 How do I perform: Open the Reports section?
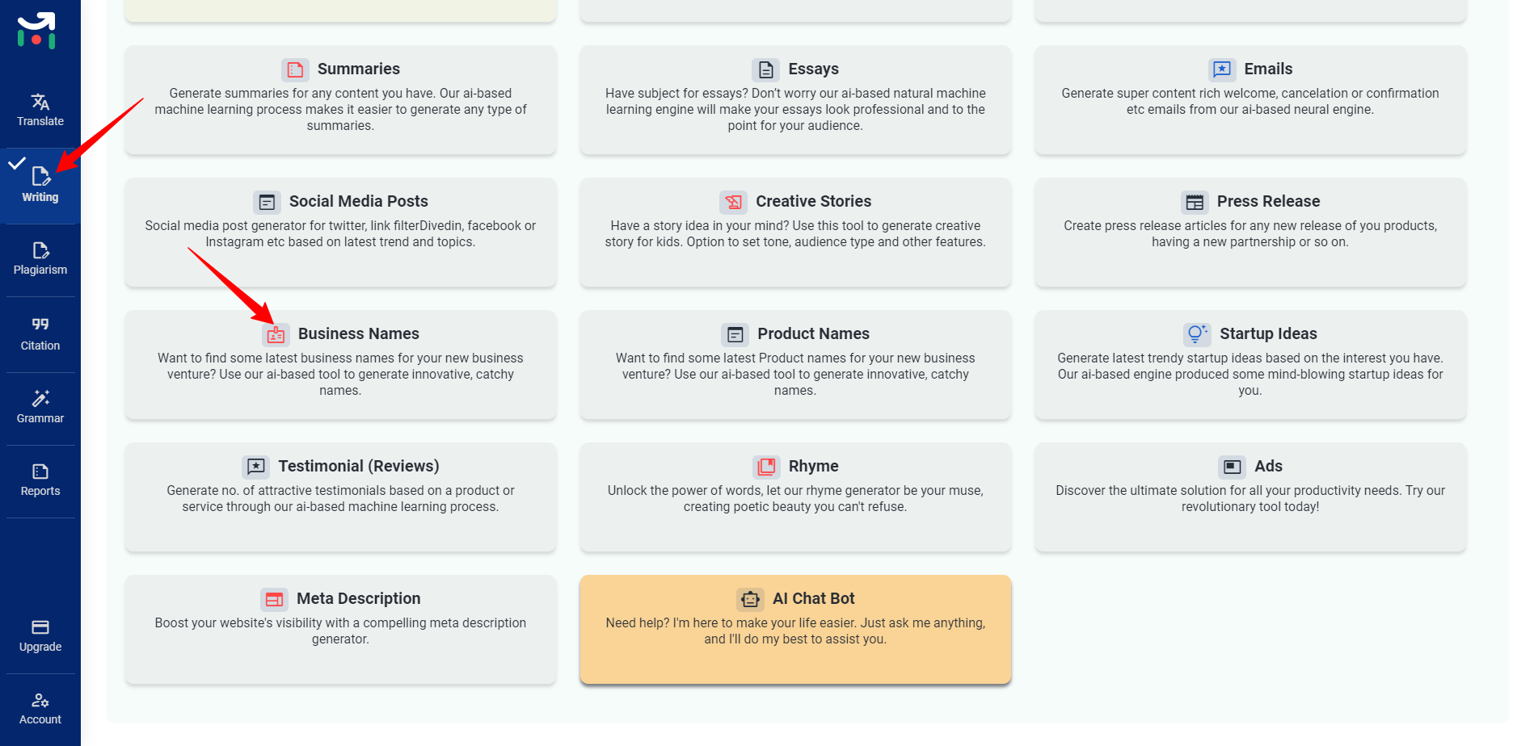tap(40, 480)
